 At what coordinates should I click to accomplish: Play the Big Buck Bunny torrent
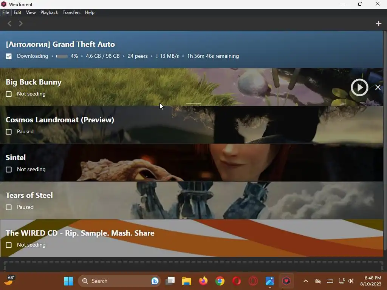click(359, 87)
